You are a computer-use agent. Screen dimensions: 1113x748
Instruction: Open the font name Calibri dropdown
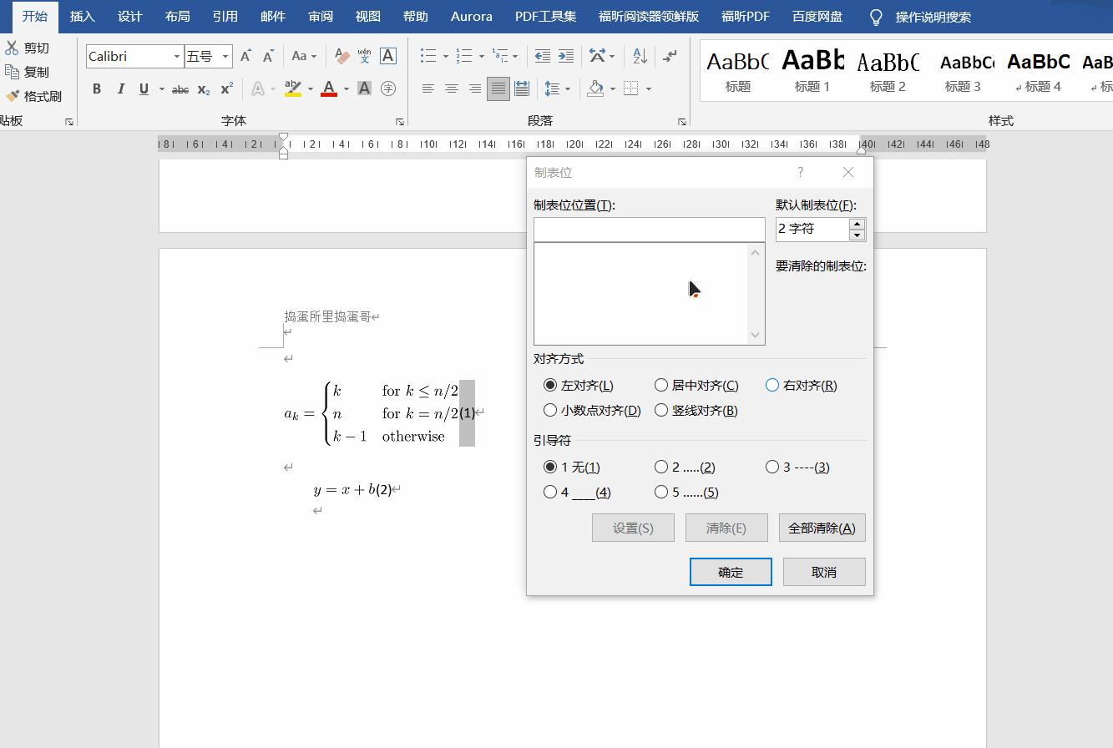176,56
